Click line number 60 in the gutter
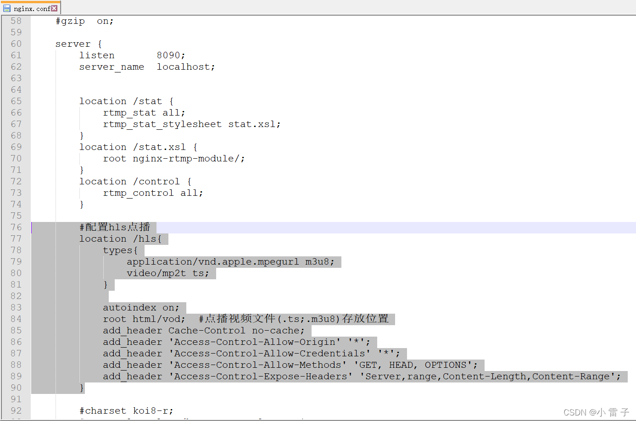This screenshot has height=421, width=636. coord(16,44)
